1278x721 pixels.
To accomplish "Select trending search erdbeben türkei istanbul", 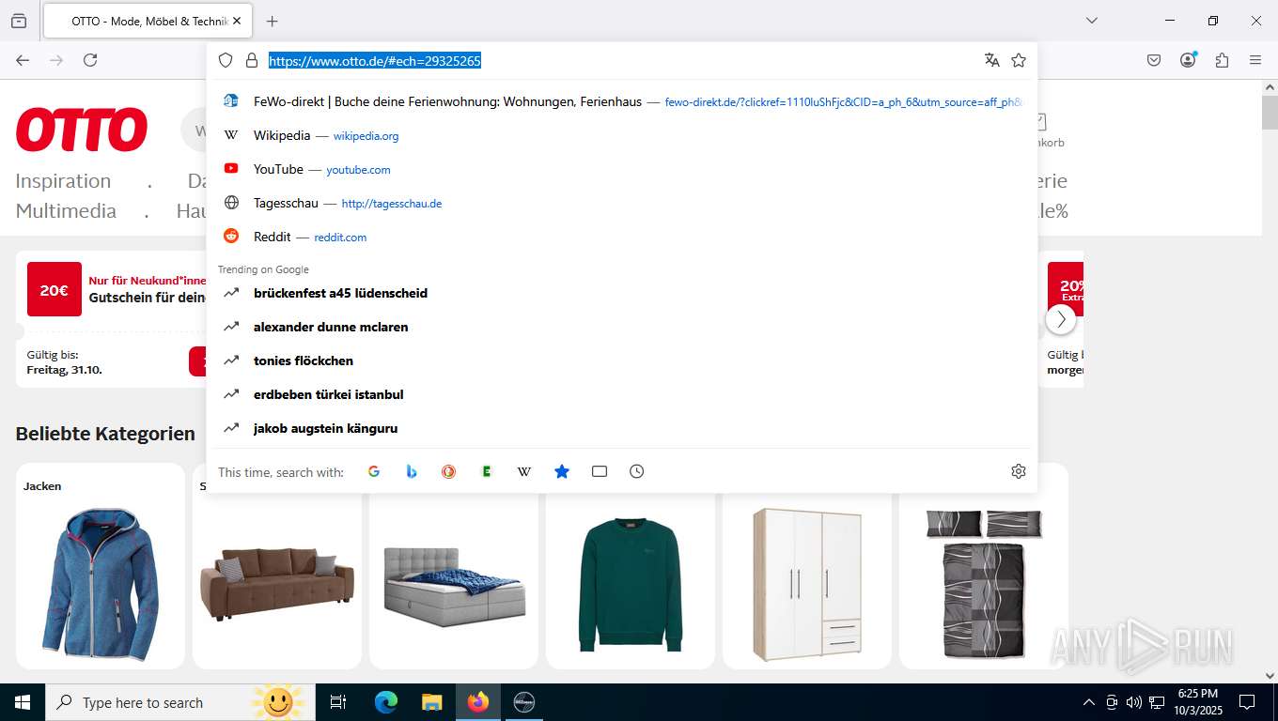I will 622,394.
